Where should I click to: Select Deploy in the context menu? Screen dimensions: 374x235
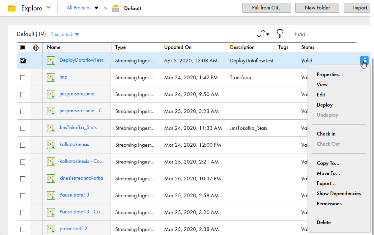tap(324, 105)
